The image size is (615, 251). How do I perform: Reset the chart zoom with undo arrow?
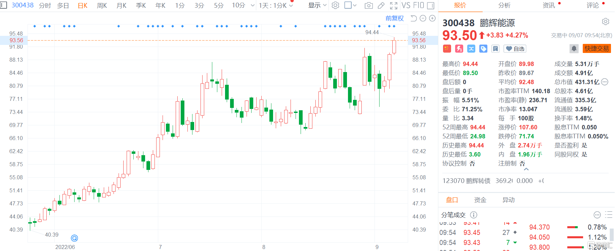(x=414, y=18)
